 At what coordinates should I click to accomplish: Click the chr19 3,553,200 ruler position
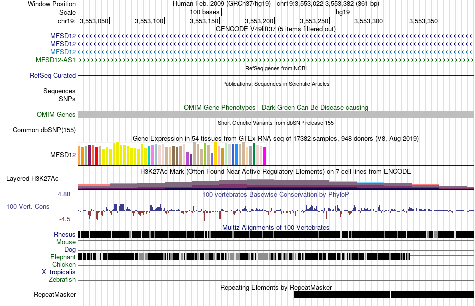click(259, 21)
